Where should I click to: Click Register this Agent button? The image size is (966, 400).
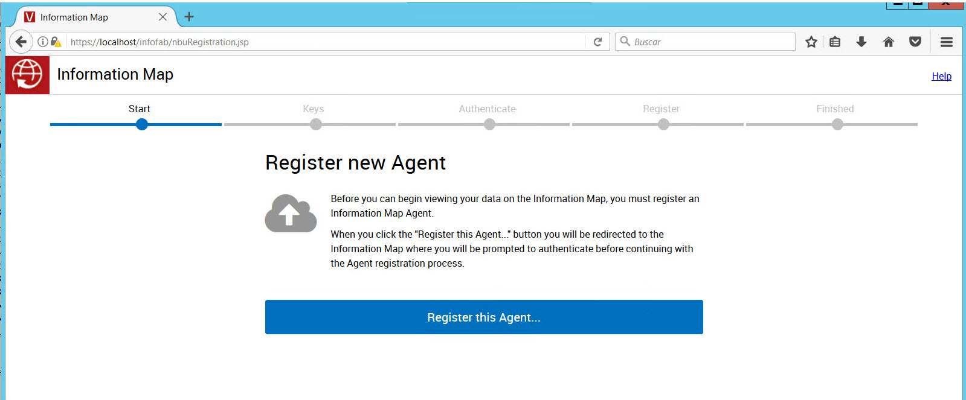tap(484, 317)
